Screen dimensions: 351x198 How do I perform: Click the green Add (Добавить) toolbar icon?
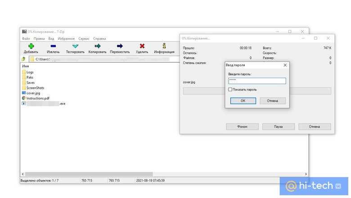31,46
